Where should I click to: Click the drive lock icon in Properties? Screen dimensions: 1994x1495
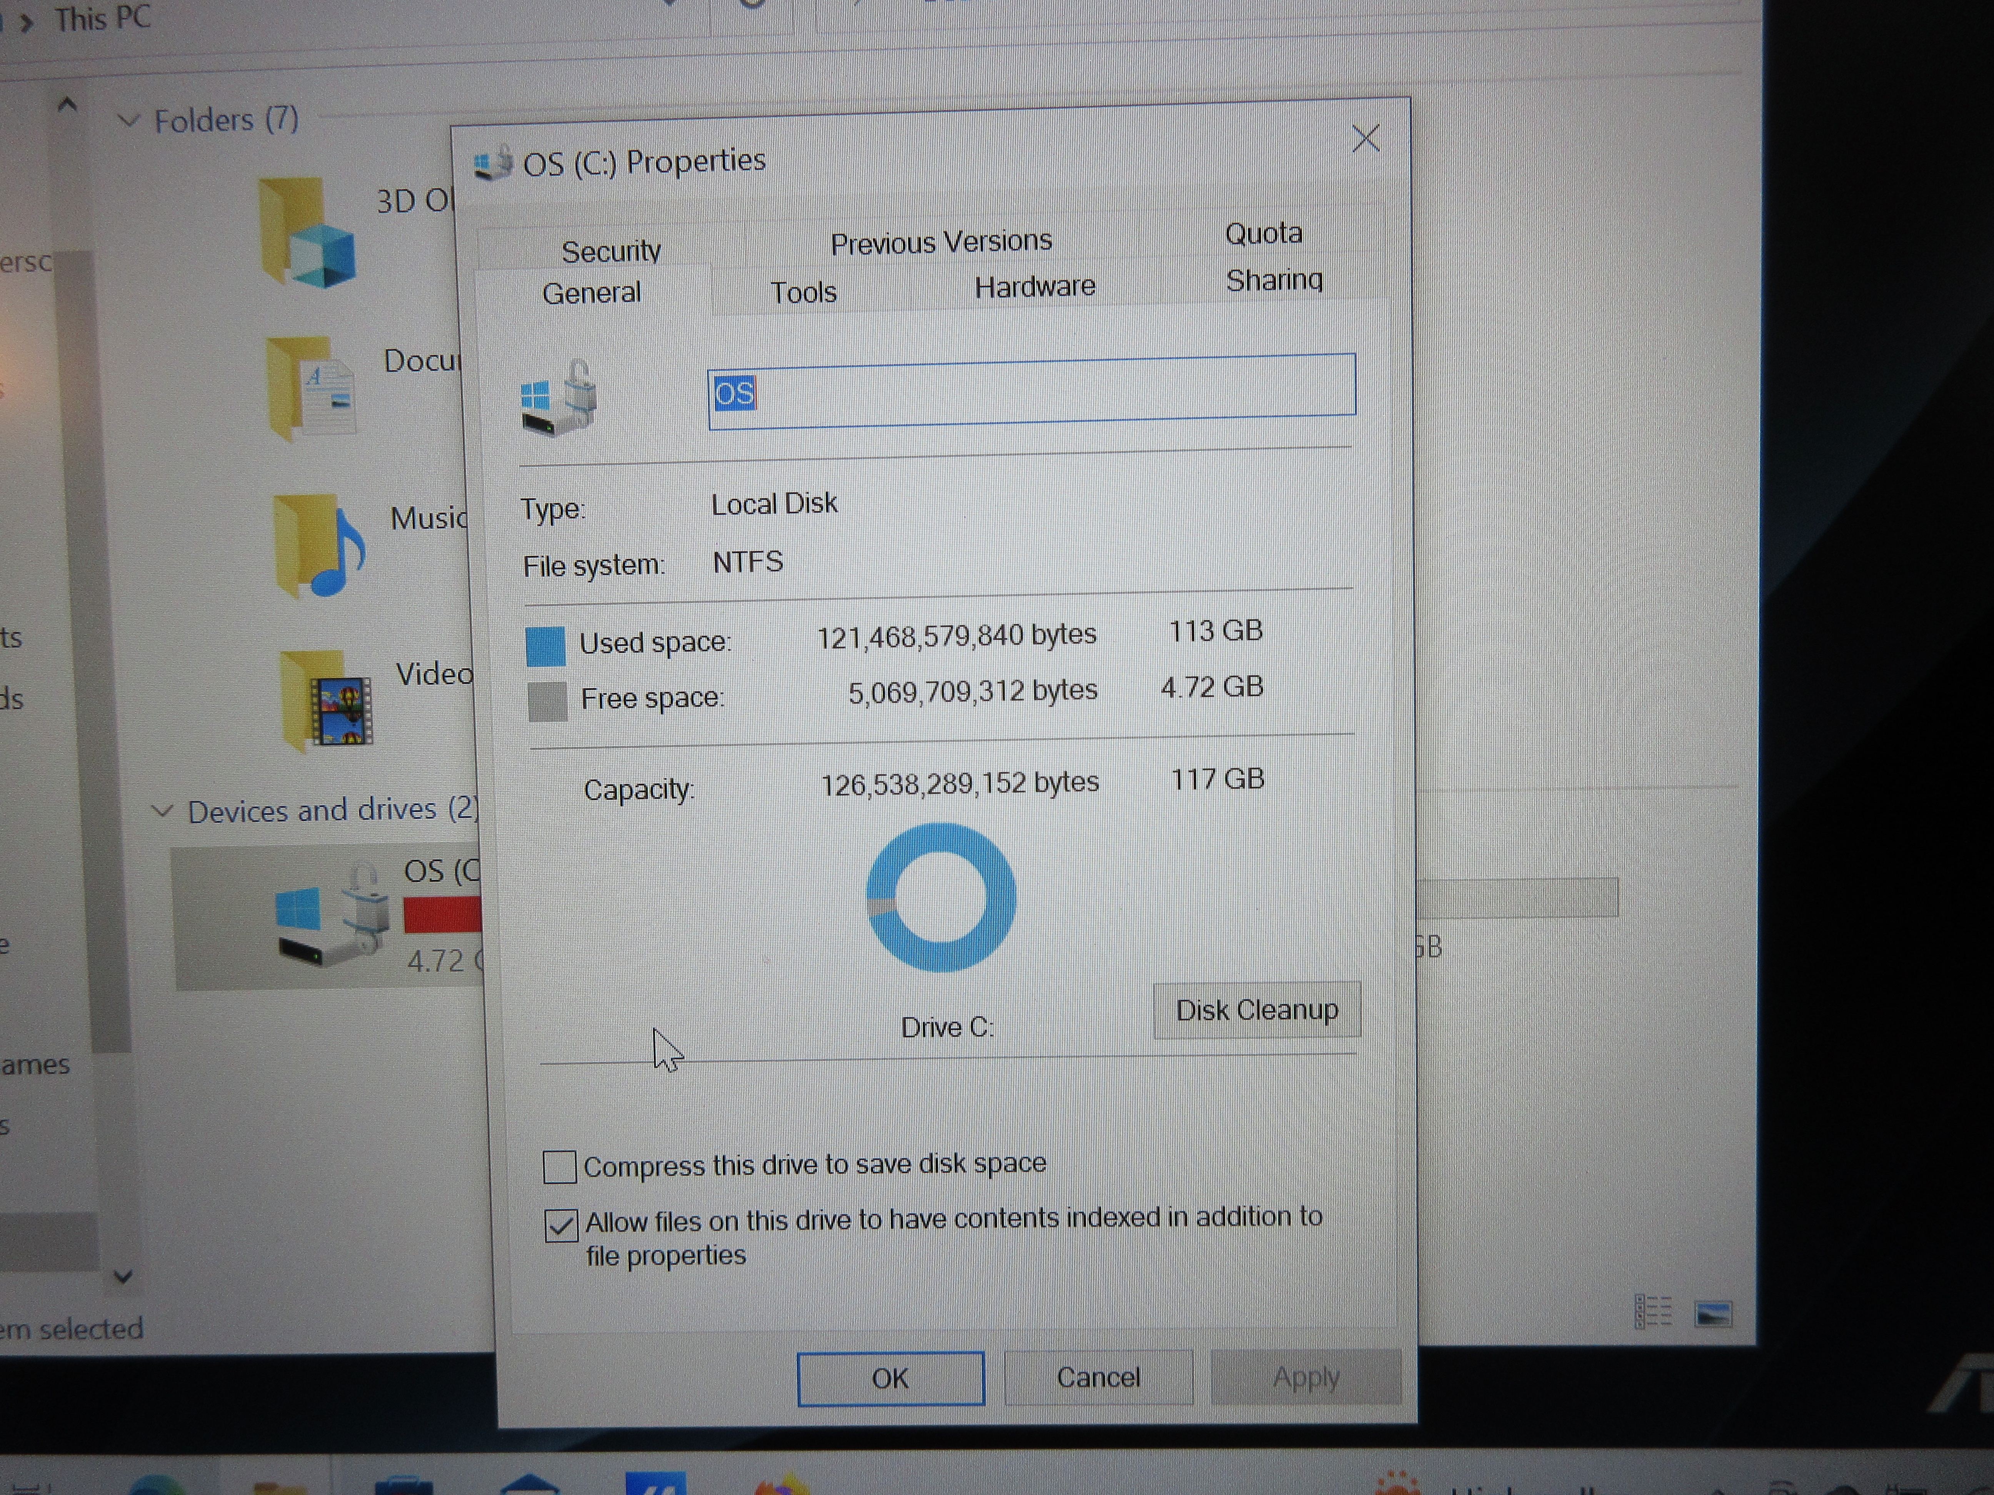(560, 398)
